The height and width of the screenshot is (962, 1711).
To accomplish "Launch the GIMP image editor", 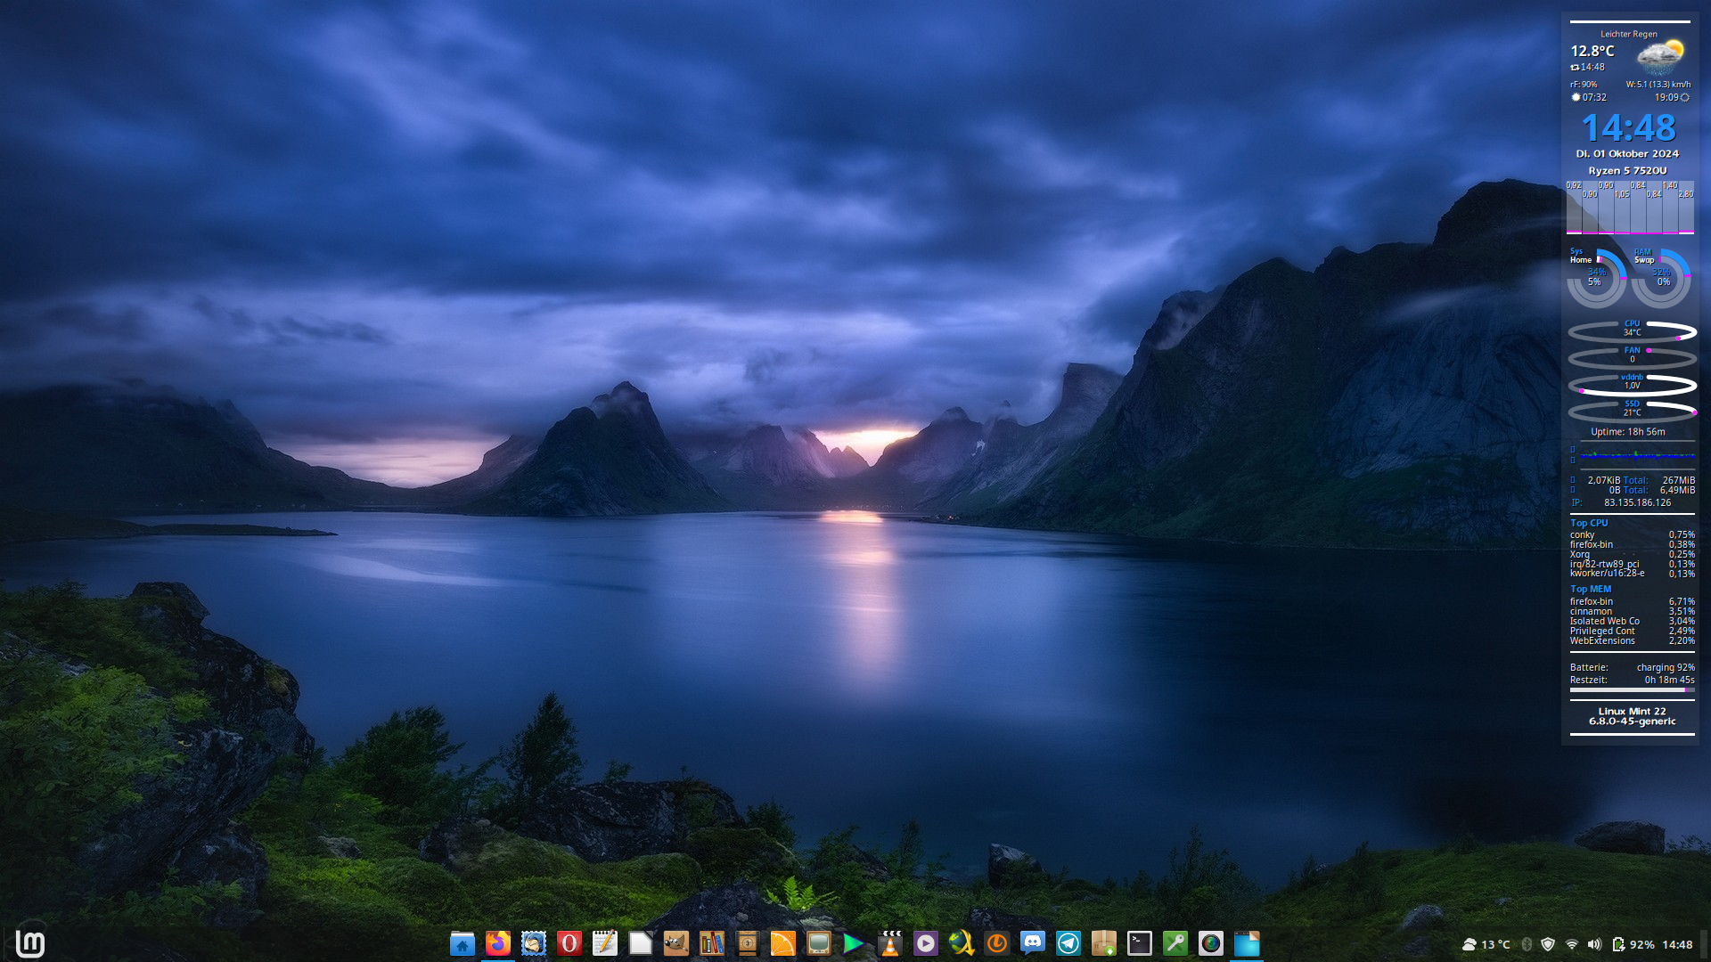I will [675, 943].
